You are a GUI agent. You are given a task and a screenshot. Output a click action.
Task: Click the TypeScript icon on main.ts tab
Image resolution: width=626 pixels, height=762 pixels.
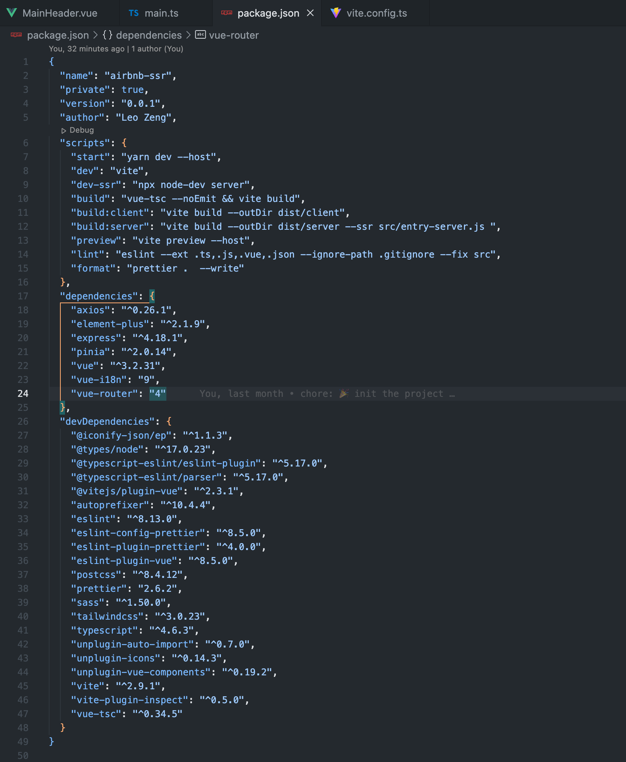point(133,13)
